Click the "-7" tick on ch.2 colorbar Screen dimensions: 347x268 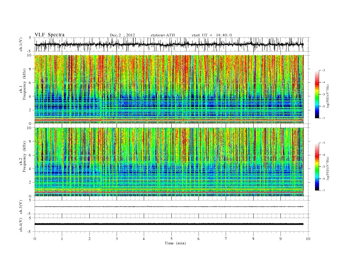(323, 190)
